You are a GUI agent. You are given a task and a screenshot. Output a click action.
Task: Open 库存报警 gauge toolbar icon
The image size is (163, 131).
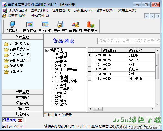(60, 24)
